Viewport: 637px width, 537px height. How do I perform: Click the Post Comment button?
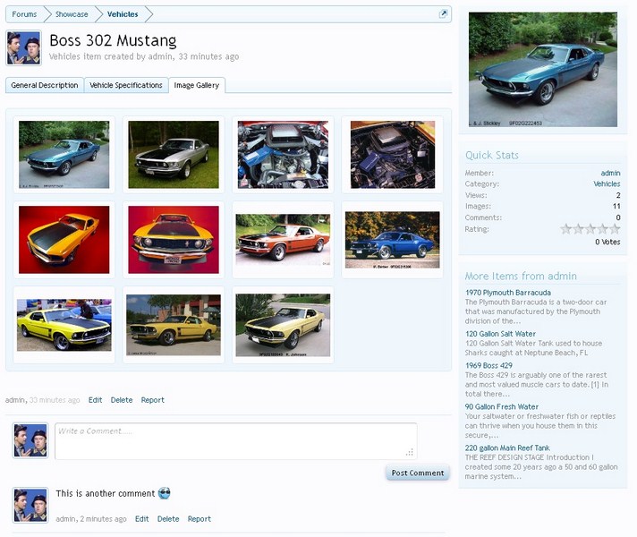(x=418, y=473)
